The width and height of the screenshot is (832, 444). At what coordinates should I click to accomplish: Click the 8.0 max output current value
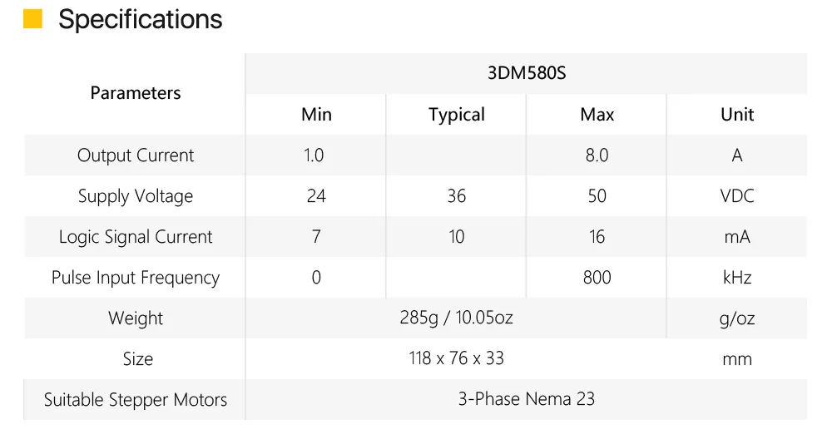click(x=597, y=155)
